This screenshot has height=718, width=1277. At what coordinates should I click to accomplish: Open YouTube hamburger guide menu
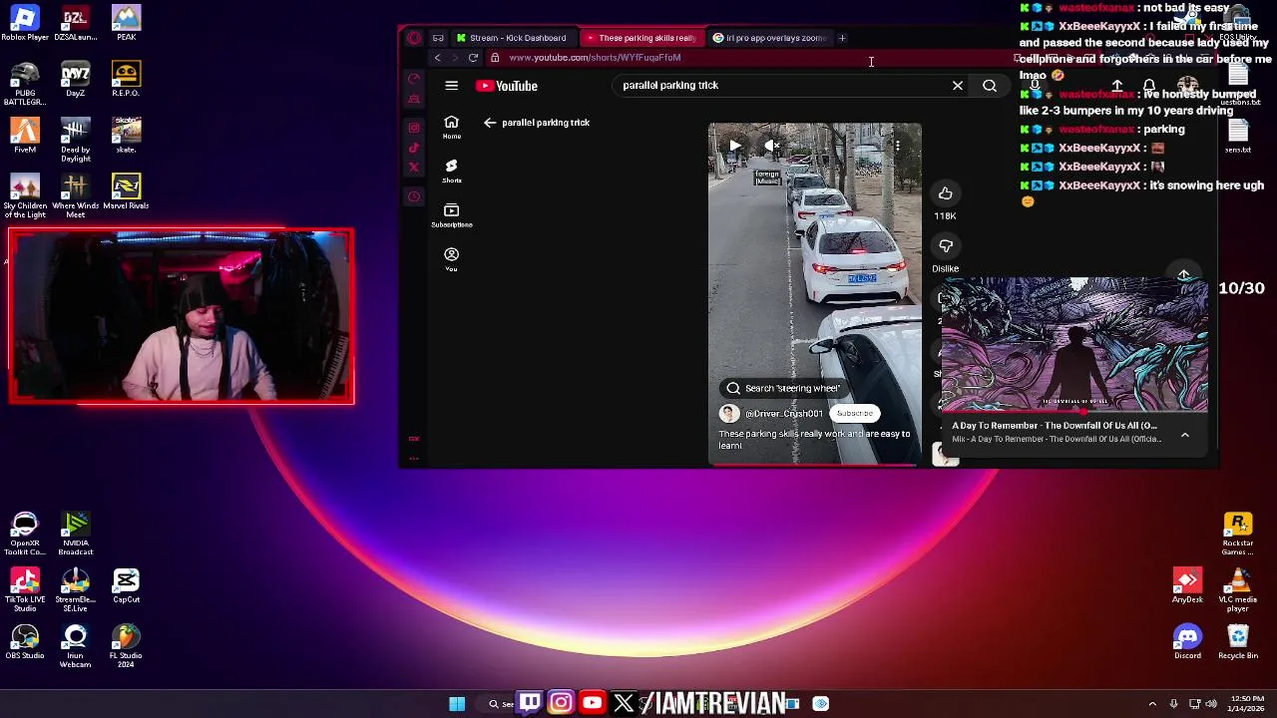(451, 86)
